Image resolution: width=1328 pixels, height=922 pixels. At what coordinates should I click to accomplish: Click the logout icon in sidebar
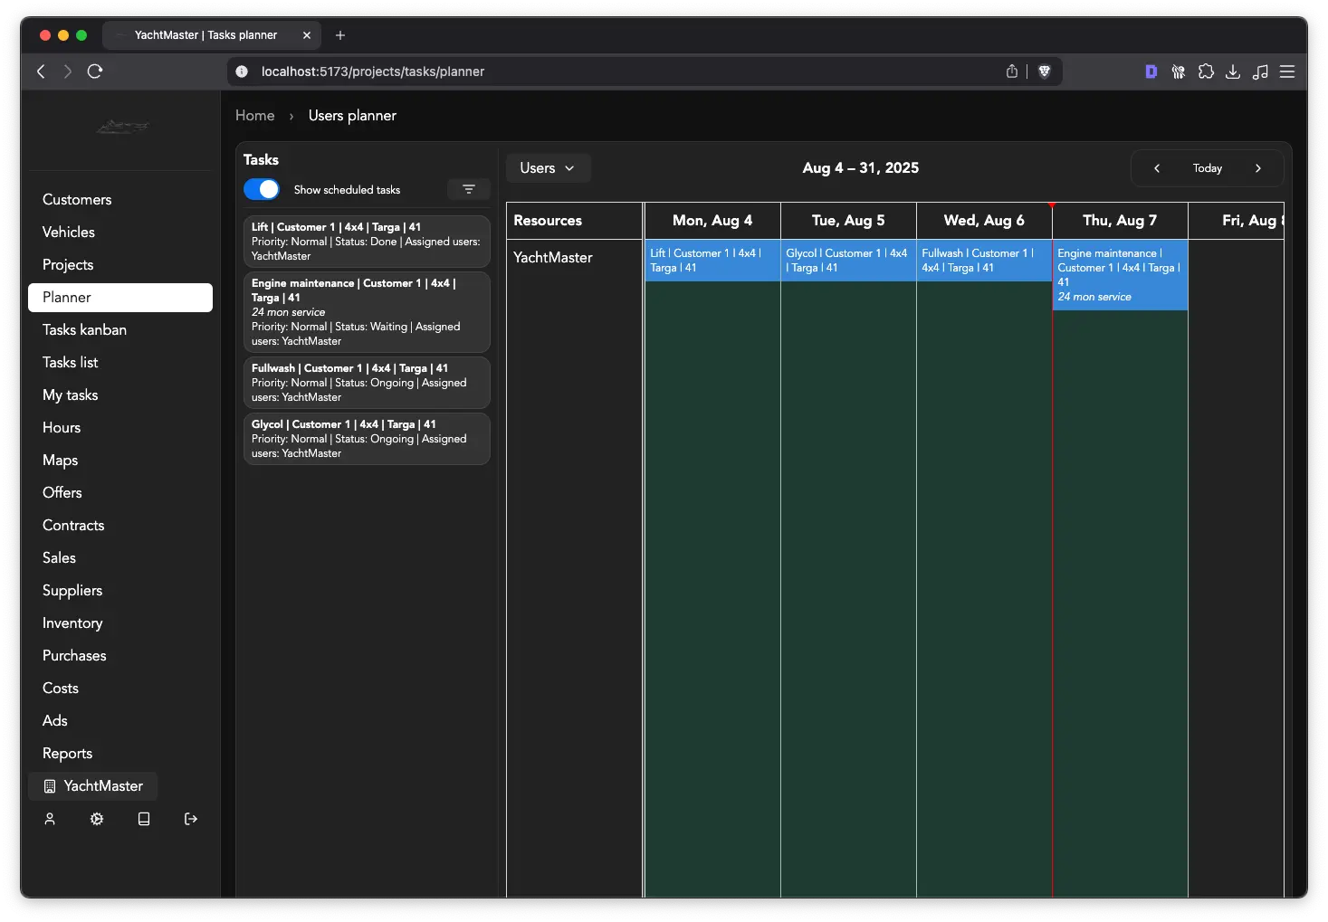(191, 819)
